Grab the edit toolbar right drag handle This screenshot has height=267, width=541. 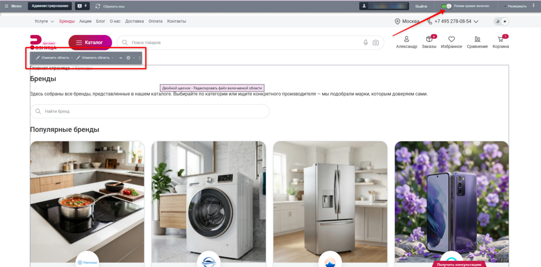[x=140, y=58]
